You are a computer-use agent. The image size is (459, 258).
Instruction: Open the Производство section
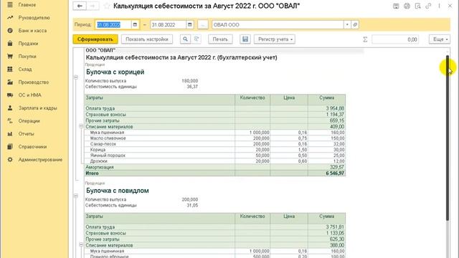point(34,82)
